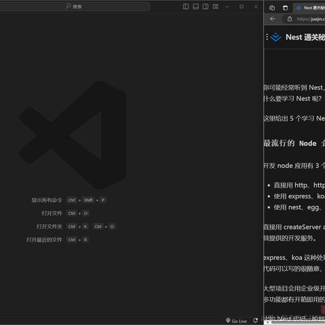The image size is (325, 325).
Task: Click the express、koa 这种 paragraph
Action: click(x=294, y=263)
